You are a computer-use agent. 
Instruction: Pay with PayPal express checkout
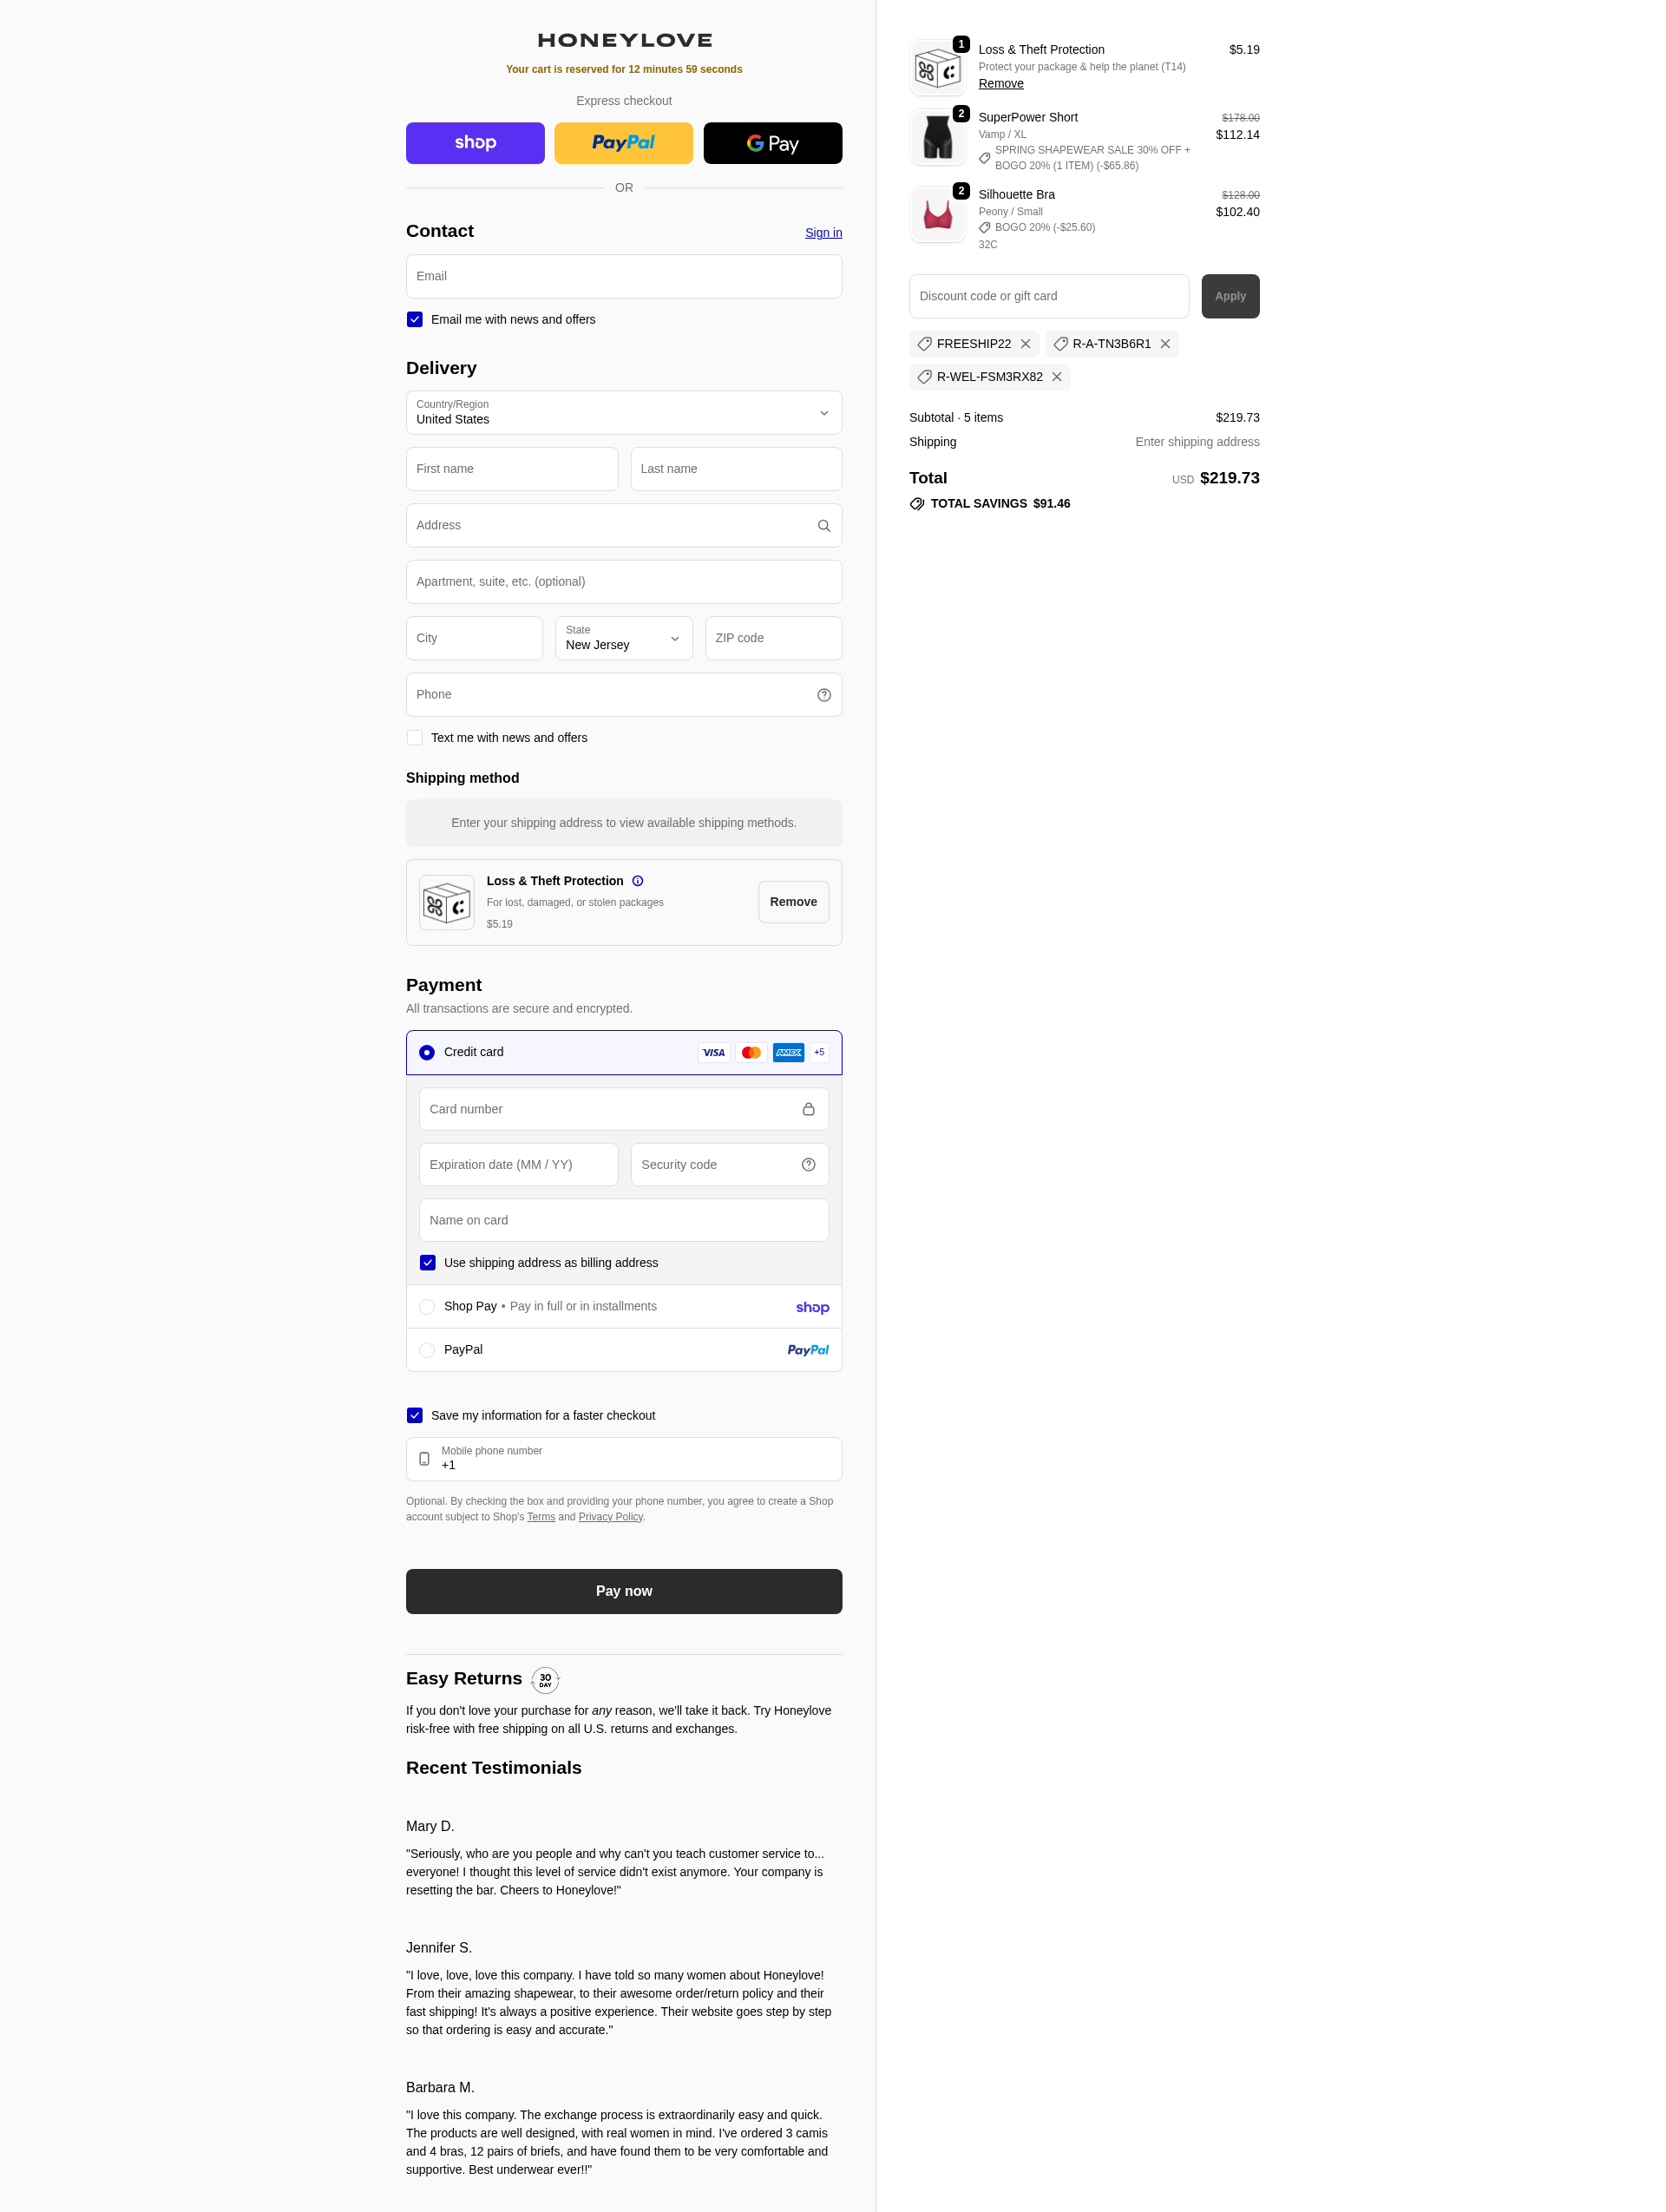tap(623, 143)
